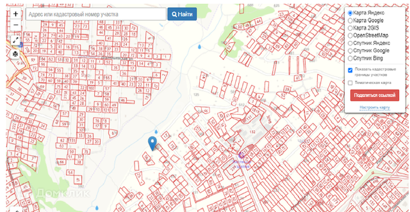This screenshot has width=410, height=212.
Task: Select the large parcel numbered 132
Action: (x=252, y=132)
